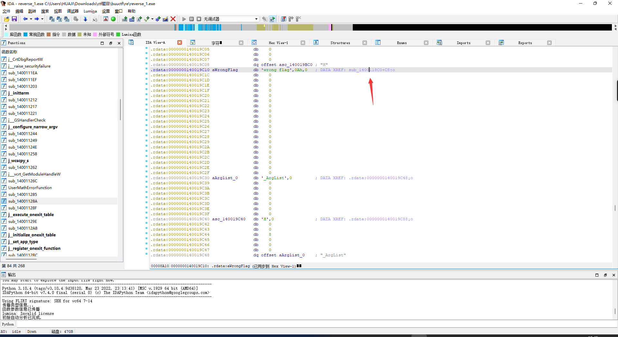Viewport: 618px width, 337px height.
Task: Click the binoculars text-search icon
Action: point(59,19)
